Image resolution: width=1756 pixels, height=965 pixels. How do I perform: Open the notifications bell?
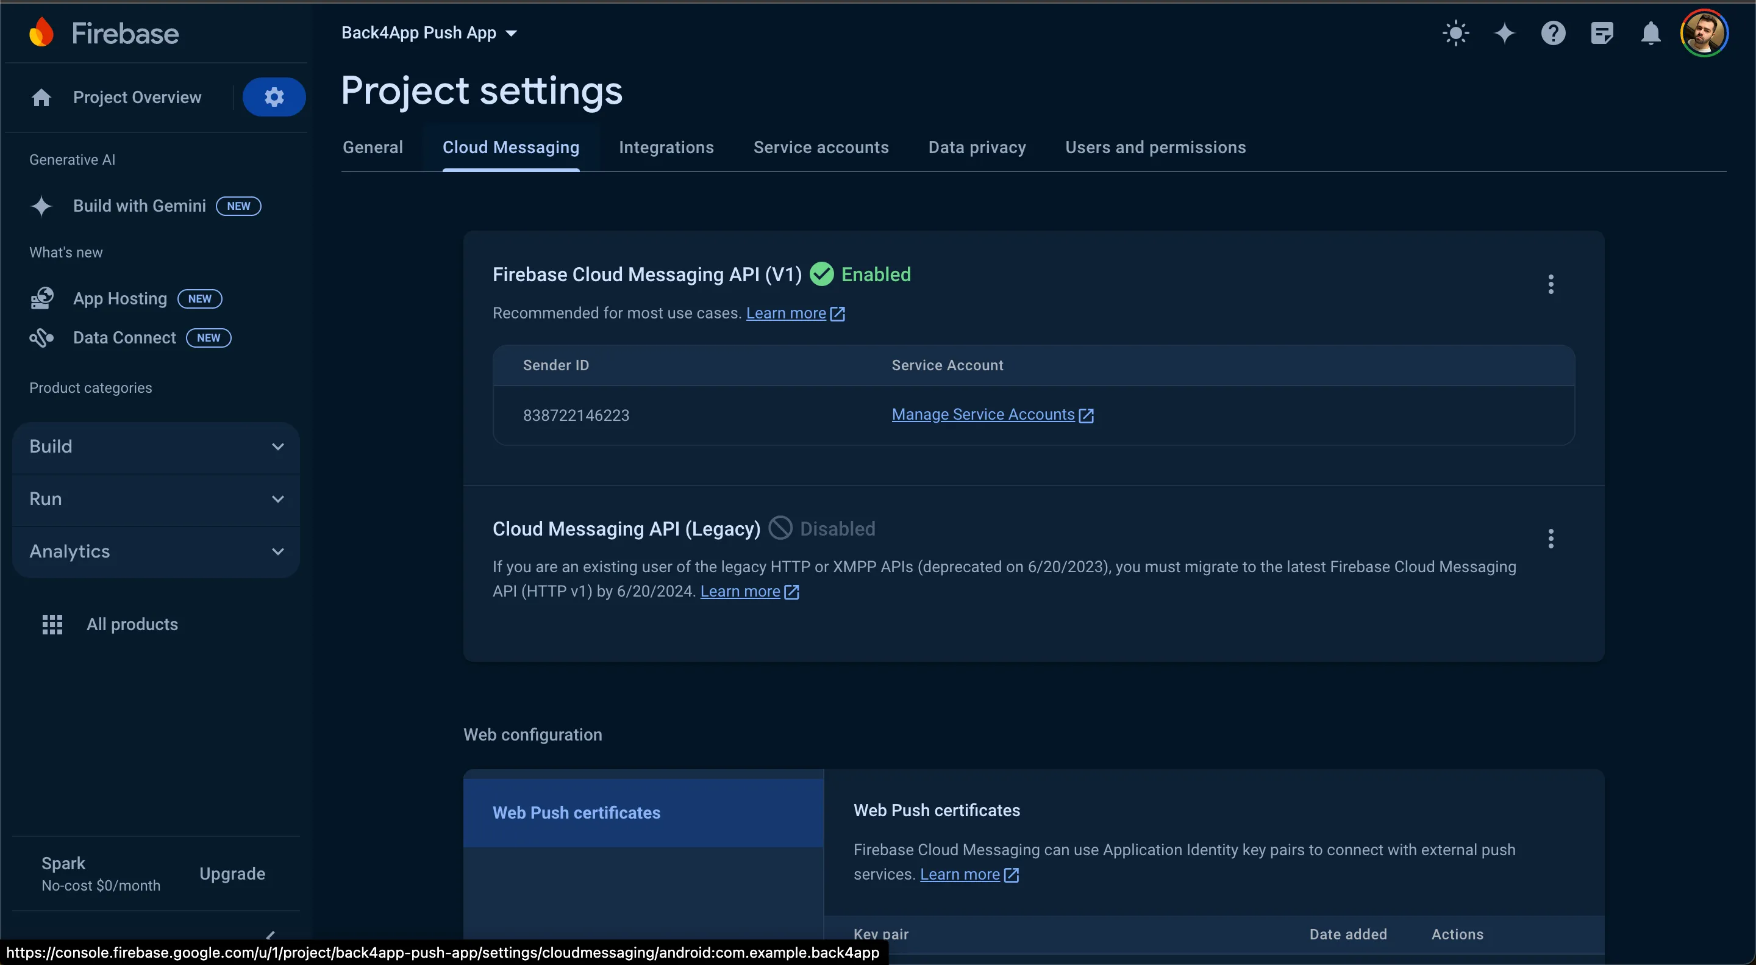point(1651,33)
